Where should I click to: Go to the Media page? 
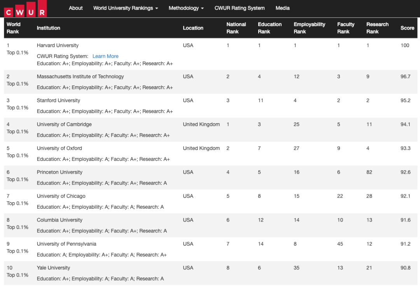[283, 8]
